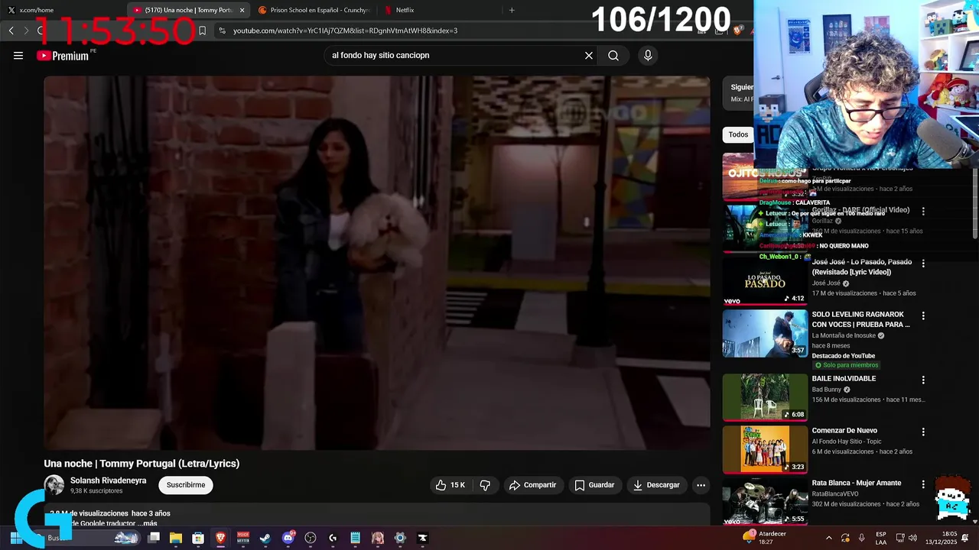Run search with magnifier button
This screenshot has height=550, width=979.
(613, 55)
